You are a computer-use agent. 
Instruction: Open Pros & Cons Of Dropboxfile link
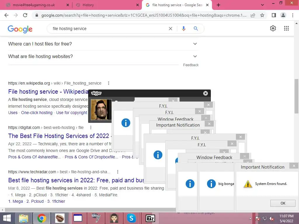tap(91, 157)
